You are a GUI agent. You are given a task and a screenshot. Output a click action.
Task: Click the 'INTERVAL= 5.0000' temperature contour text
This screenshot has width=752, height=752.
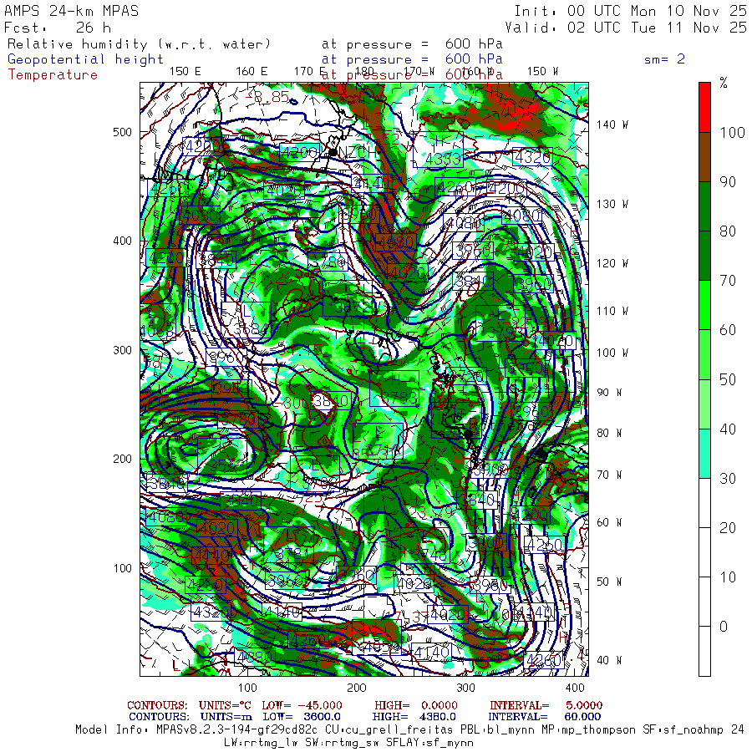pos(546,705)
